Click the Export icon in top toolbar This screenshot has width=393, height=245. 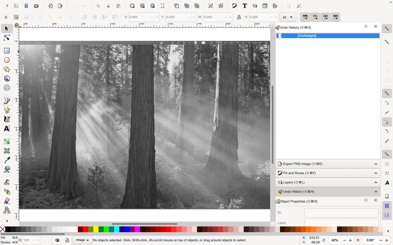(x=60, y=6)
